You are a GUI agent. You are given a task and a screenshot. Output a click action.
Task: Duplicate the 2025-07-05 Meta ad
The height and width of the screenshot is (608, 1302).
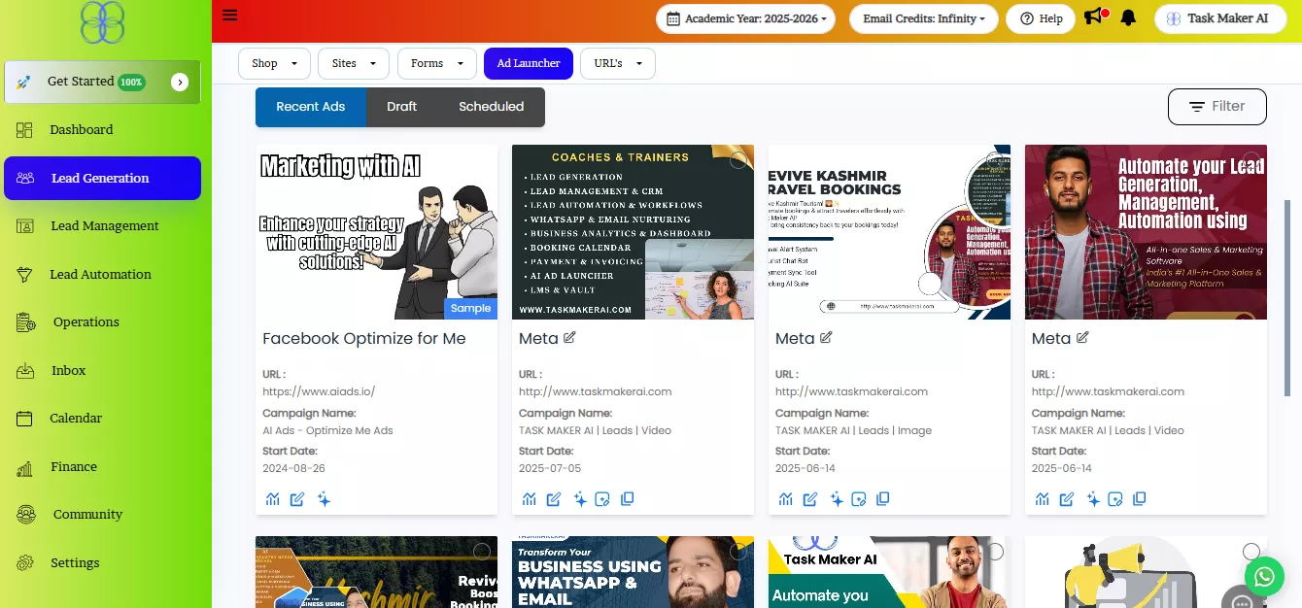click(x=628, y=499)
